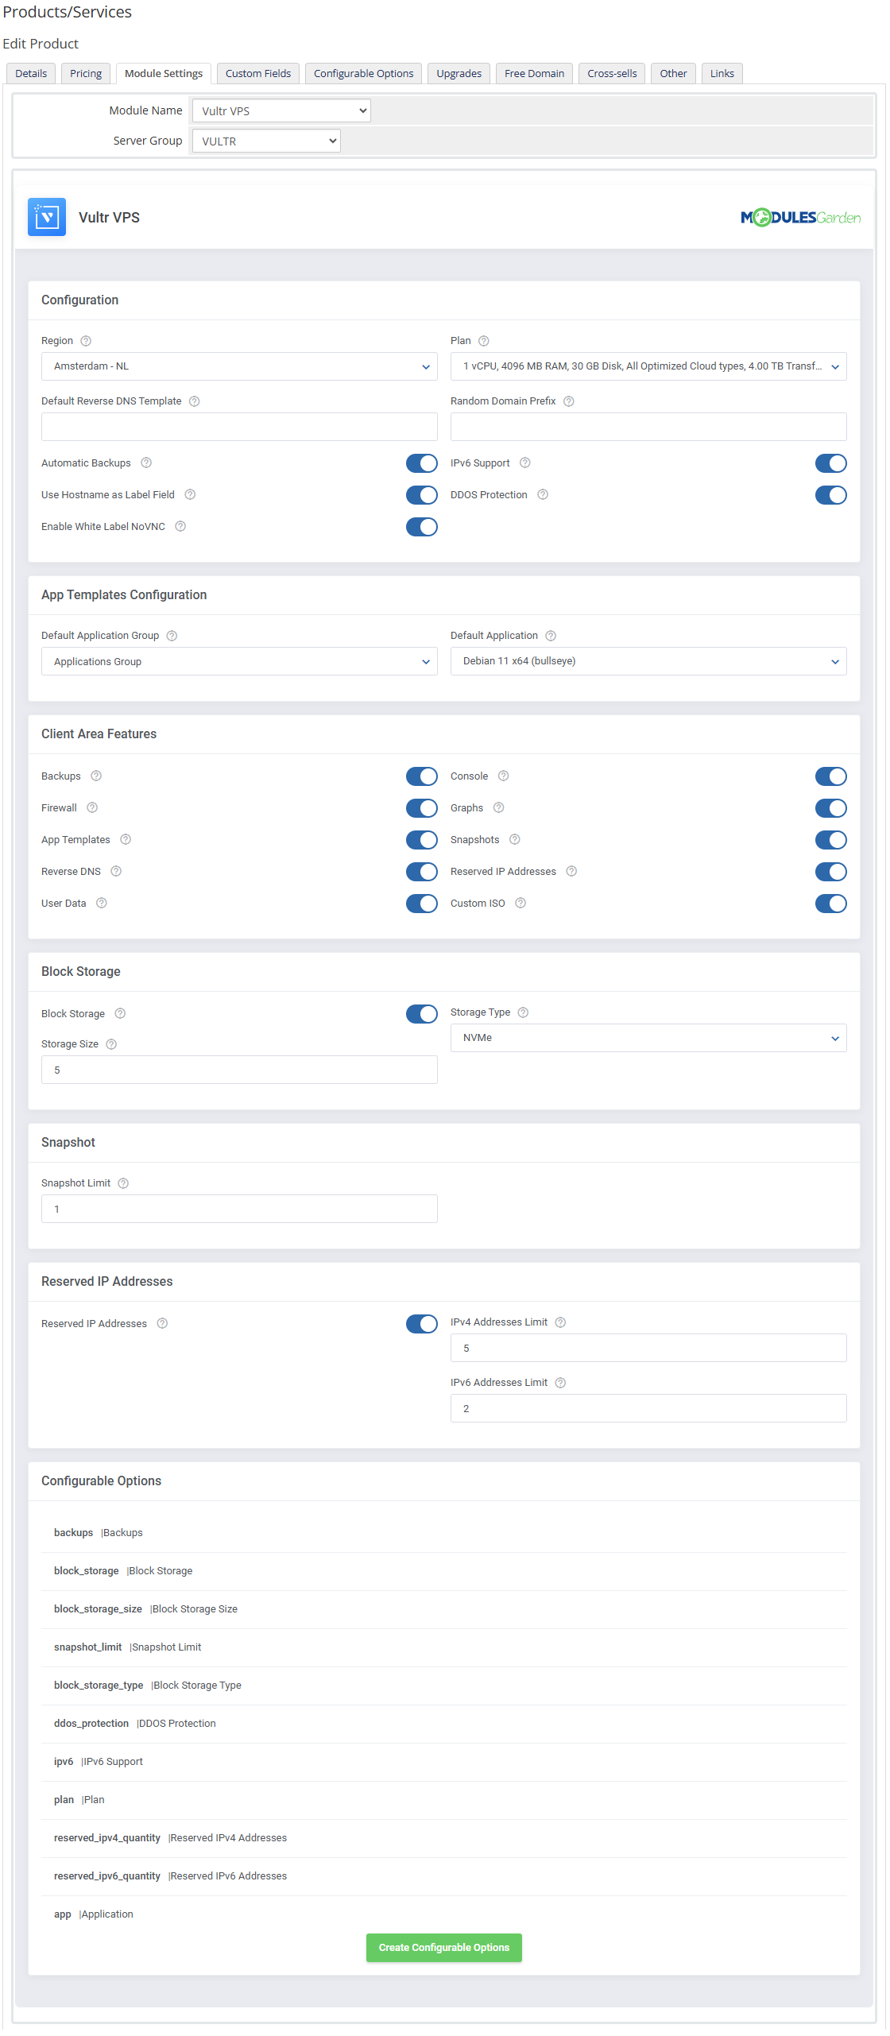Switch to the Details tab
This screenshot has height=2036, width=890.
pyautogui.click(x=31, y=73)
